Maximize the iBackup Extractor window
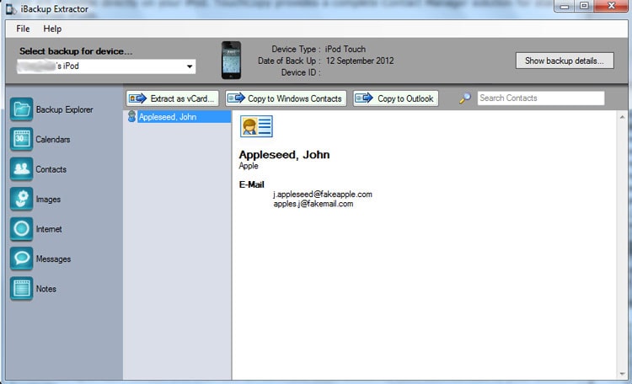Screen dimensions: 632x384 (x=584, y=6)
